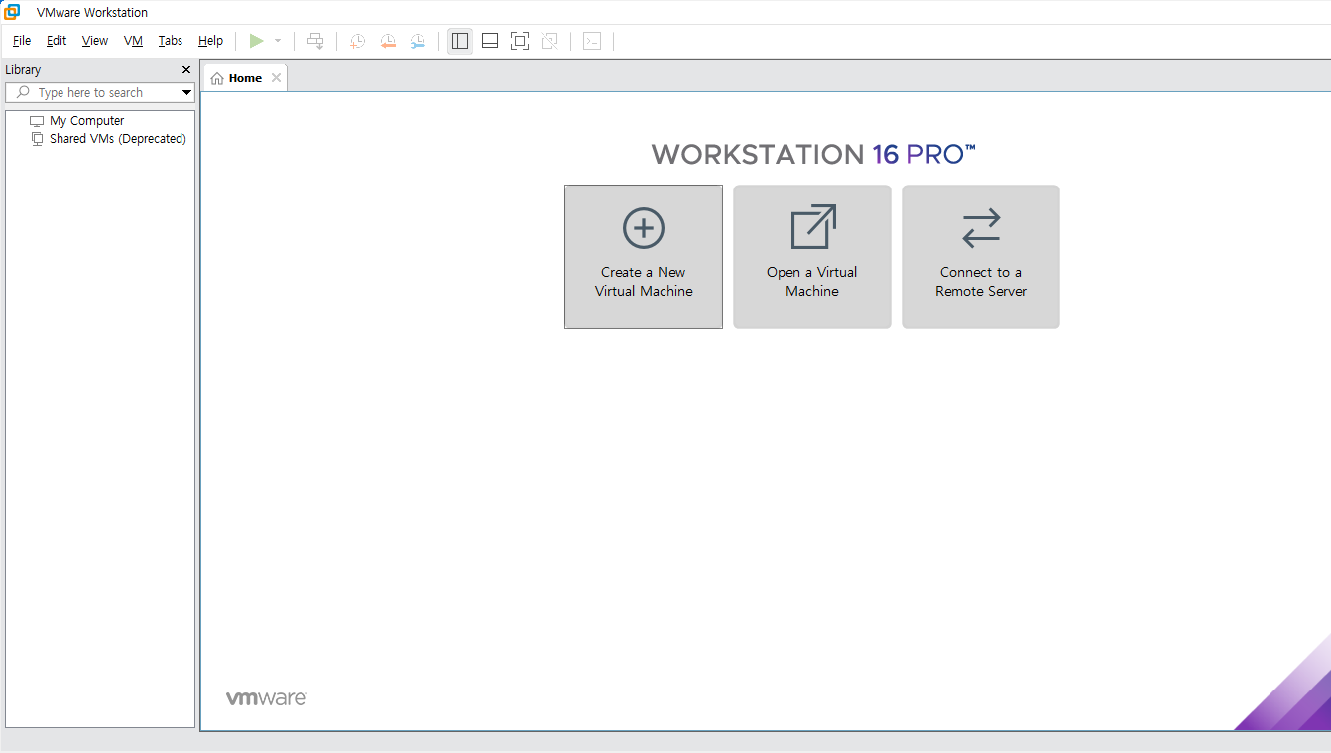The width and height of the screenshot is (1331, 753).
Task: Open the VM menu
Action: coord(134,41)
